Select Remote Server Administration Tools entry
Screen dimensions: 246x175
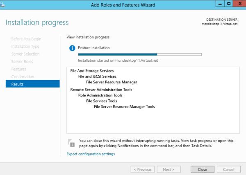[x=101, y=90]
